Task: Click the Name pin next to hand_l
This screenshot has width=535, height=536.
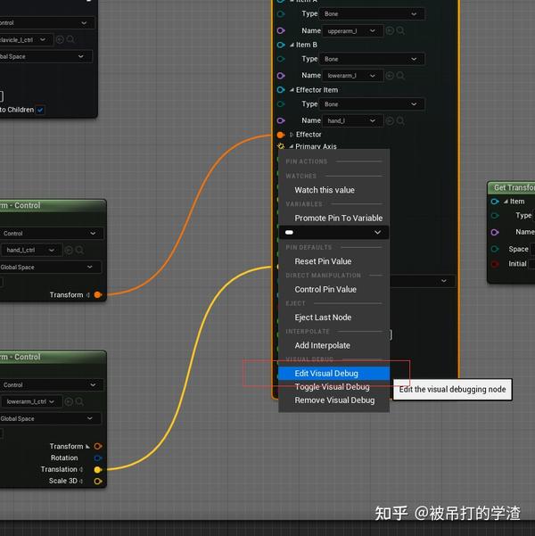Action: 281,120
